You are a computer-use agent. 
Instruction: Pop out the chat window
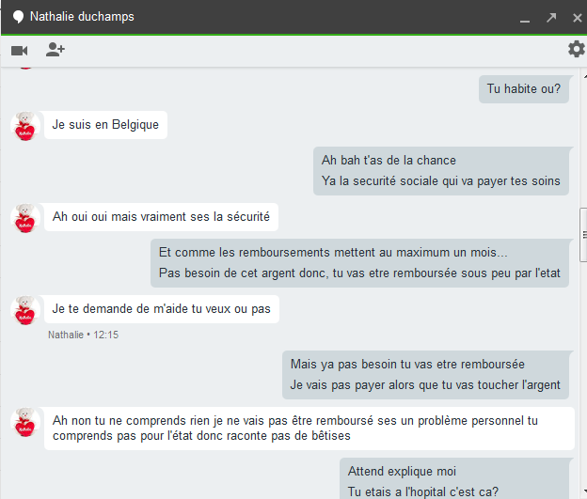click(551, 17)
